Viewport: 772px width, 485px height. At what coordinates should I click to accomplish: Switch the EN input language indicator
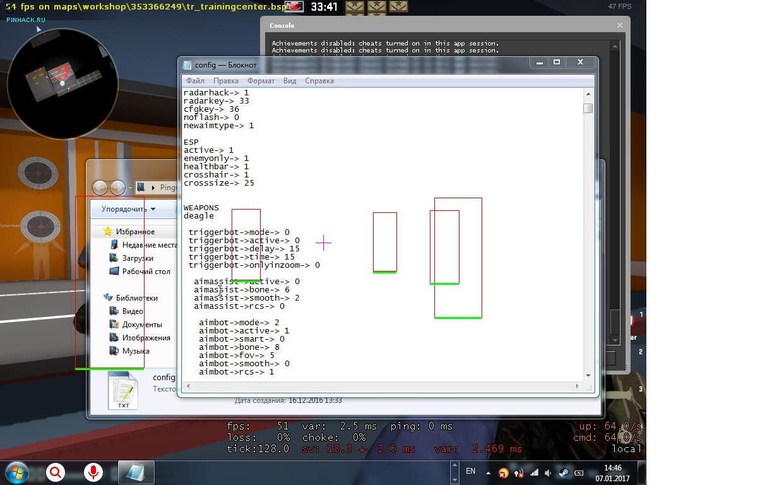click(x=470, y=471)
